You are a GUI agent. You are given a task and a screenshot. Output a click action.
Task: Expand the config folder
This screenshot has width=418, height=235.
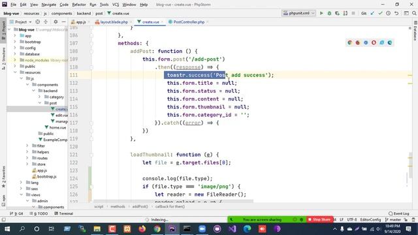pyautogui.click(x=15, y=48)
